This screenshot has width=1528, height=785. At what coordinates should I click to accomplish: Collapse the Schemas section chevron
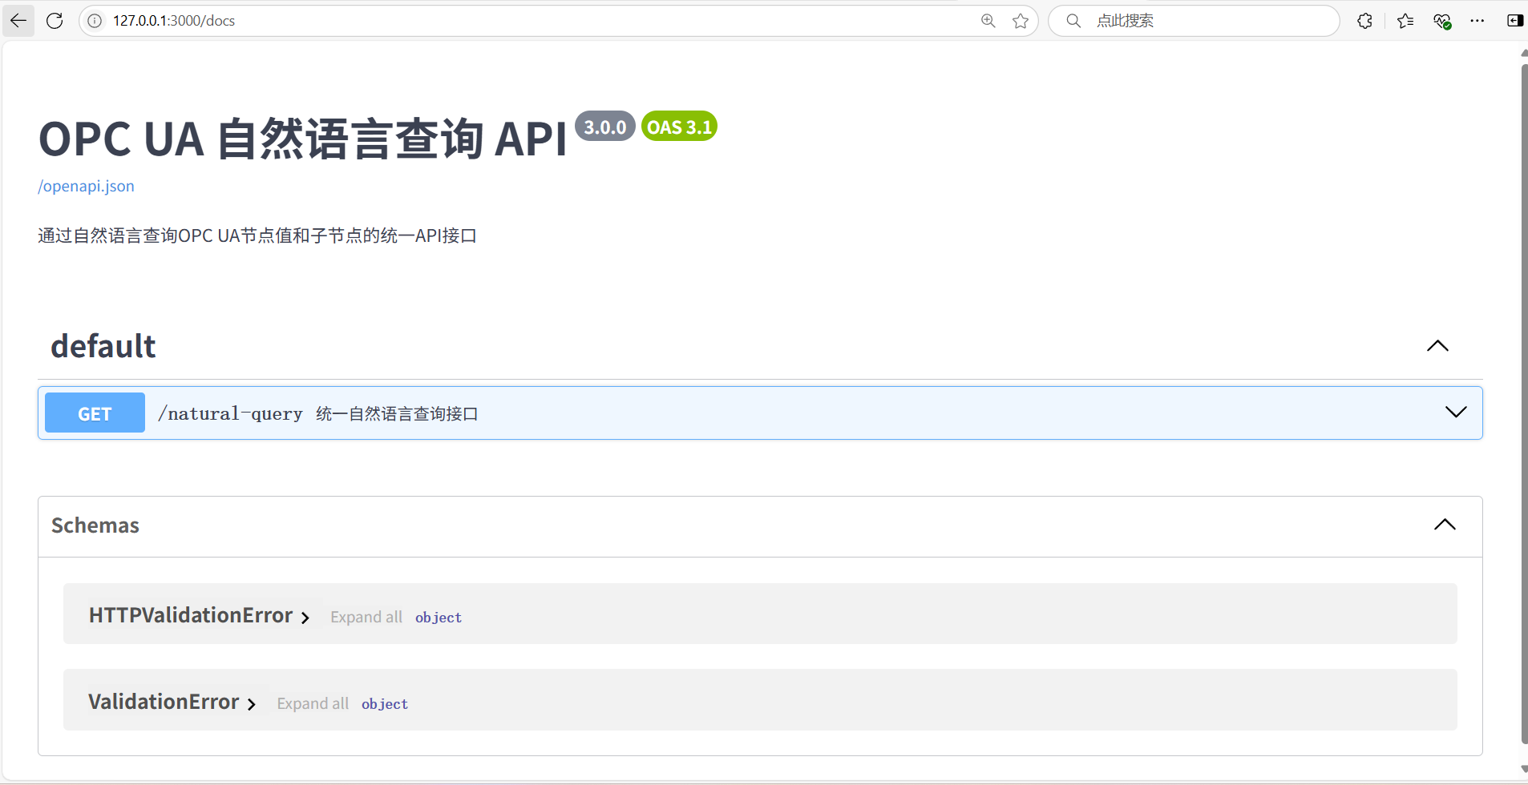tap(1445, 525)
